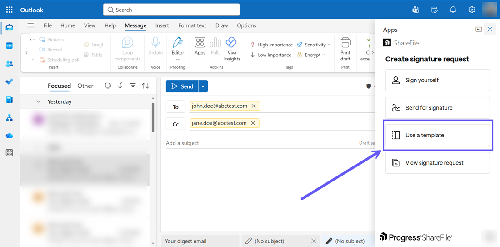Click the Cc recipients button

176,124
